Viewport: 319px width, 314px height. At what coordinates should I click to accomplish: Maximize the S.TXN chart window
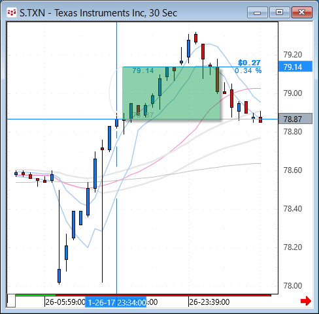[x=280, y=12]
